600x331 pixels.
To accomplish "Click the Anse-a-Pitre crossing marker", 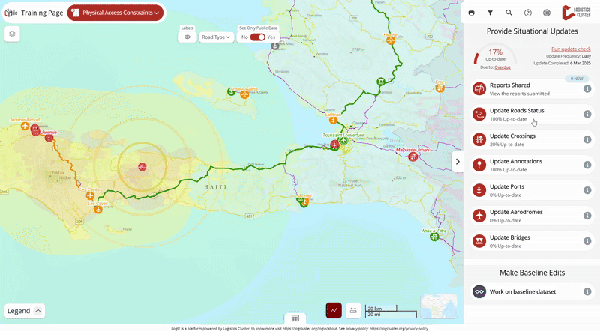I will (x=434, y=237).
